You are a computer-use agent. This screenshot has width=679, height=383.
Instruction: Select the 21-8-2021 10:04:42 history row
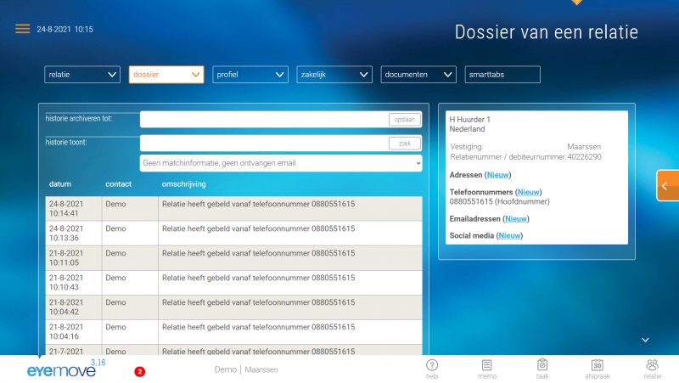click(x=234, y=307)
